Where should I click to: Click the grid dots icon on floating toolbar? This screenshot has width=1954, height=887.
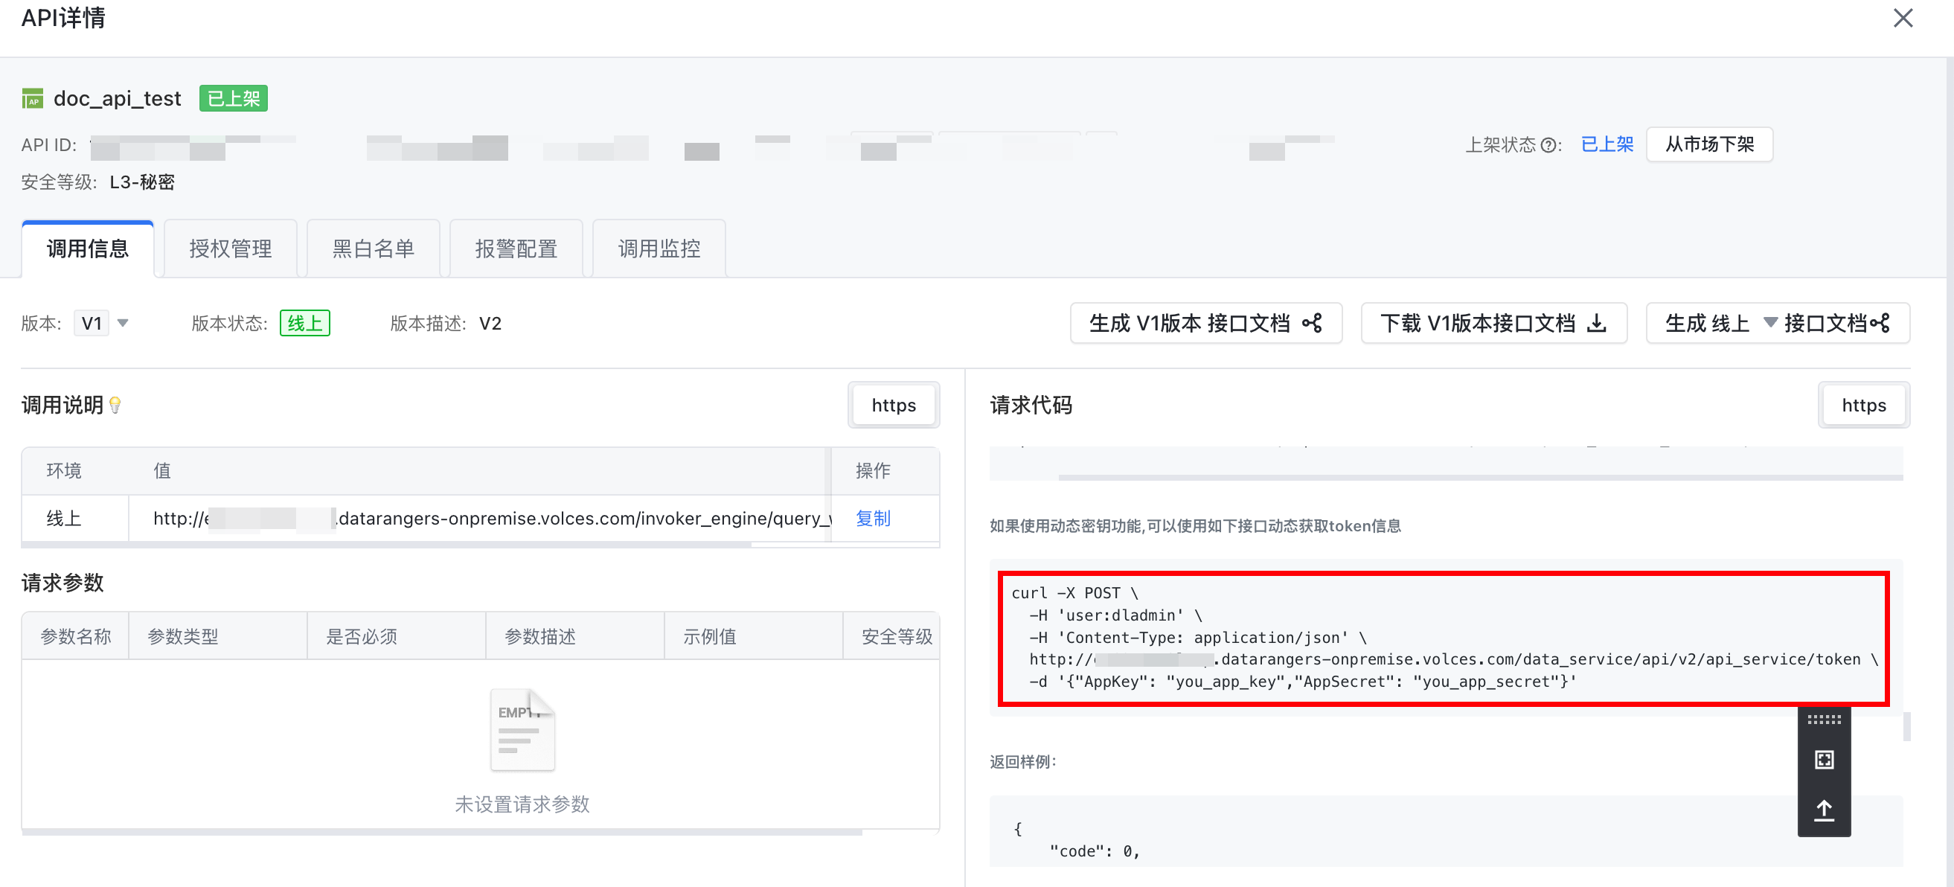[x=1824, y=719]
